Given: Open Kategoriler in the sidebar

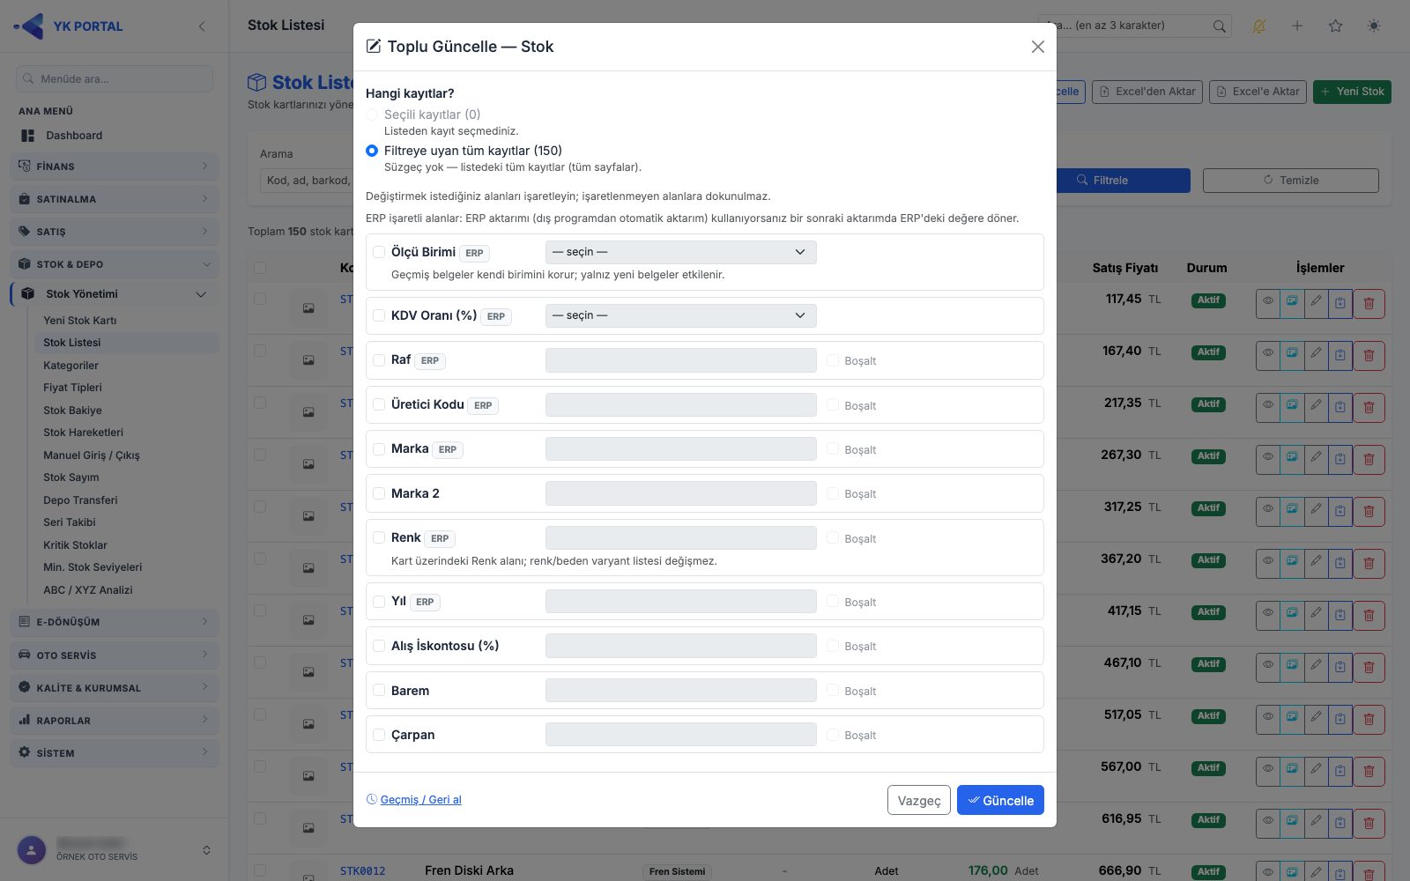Looking at the screenshot, I should pos(70,366).
